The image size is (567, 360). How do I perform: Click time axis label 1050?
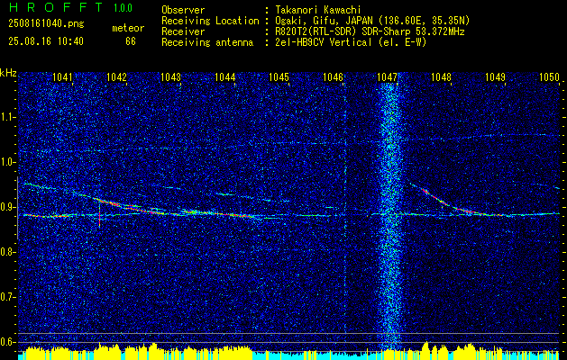549,76
